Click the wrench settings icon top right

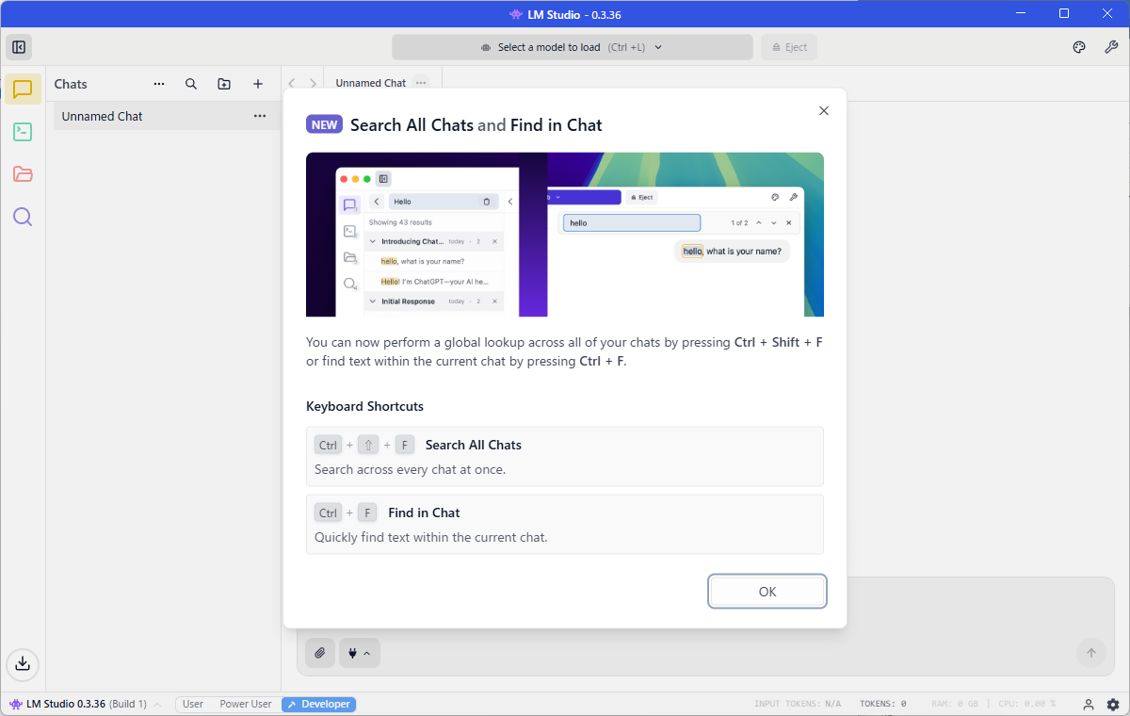(1110, 47)
